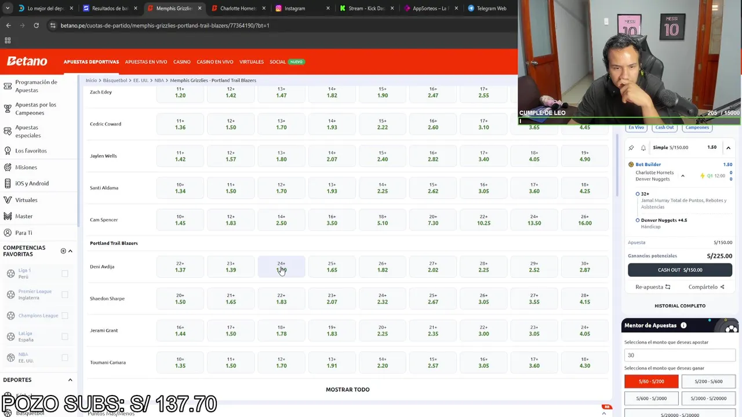This screenshot has height=417, width=742.
Task: Open Virtuales sidebar icon
Action: (8, 200)
